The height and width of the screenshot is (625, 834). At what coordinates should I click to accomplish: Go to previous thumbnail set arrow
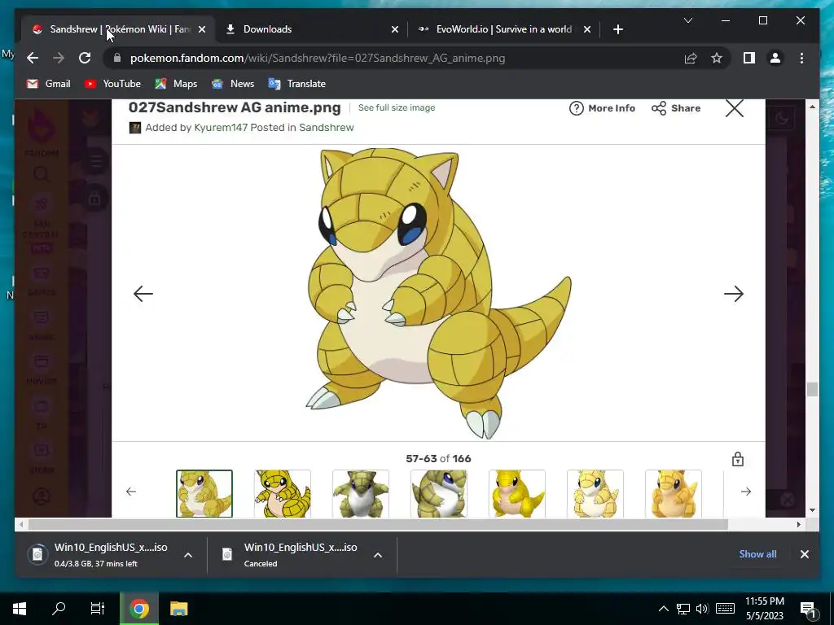click(x=131, y=492)
